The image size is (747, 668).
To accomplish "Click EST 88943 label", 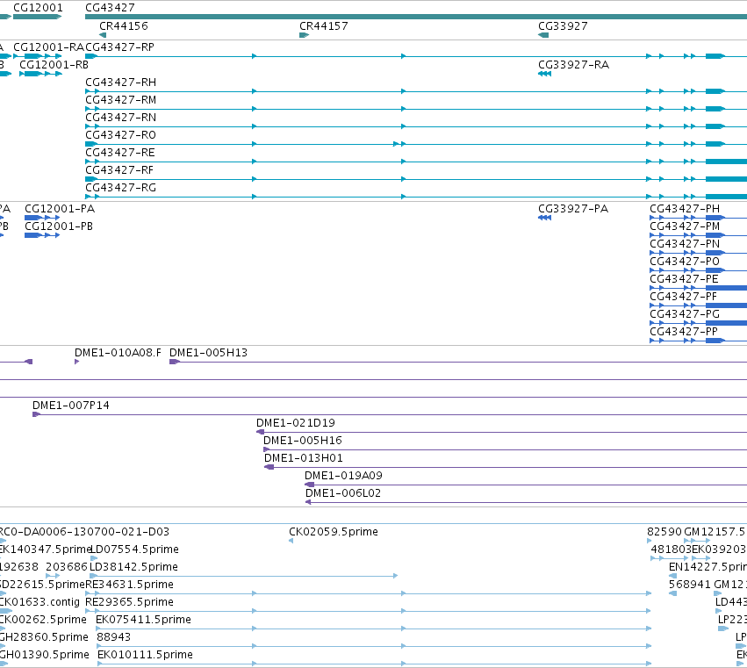I will pyautogui.click(x=113, y=637).
